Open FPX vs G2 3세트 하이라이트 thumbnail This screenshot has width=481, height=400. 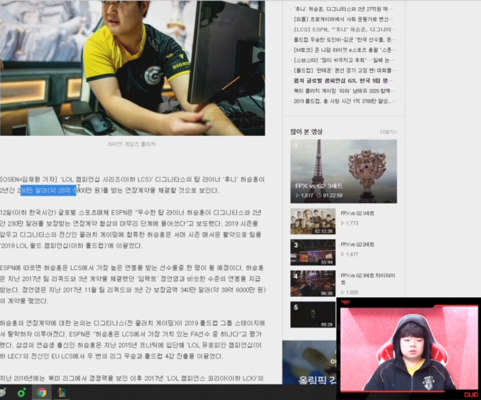tap(313, 284)
